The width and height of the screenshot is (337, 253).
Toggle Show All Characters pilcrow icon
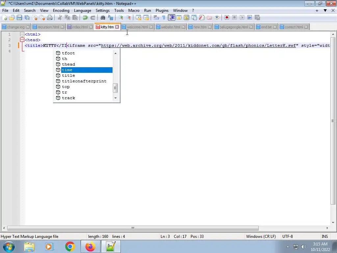(x=164, y=18)
